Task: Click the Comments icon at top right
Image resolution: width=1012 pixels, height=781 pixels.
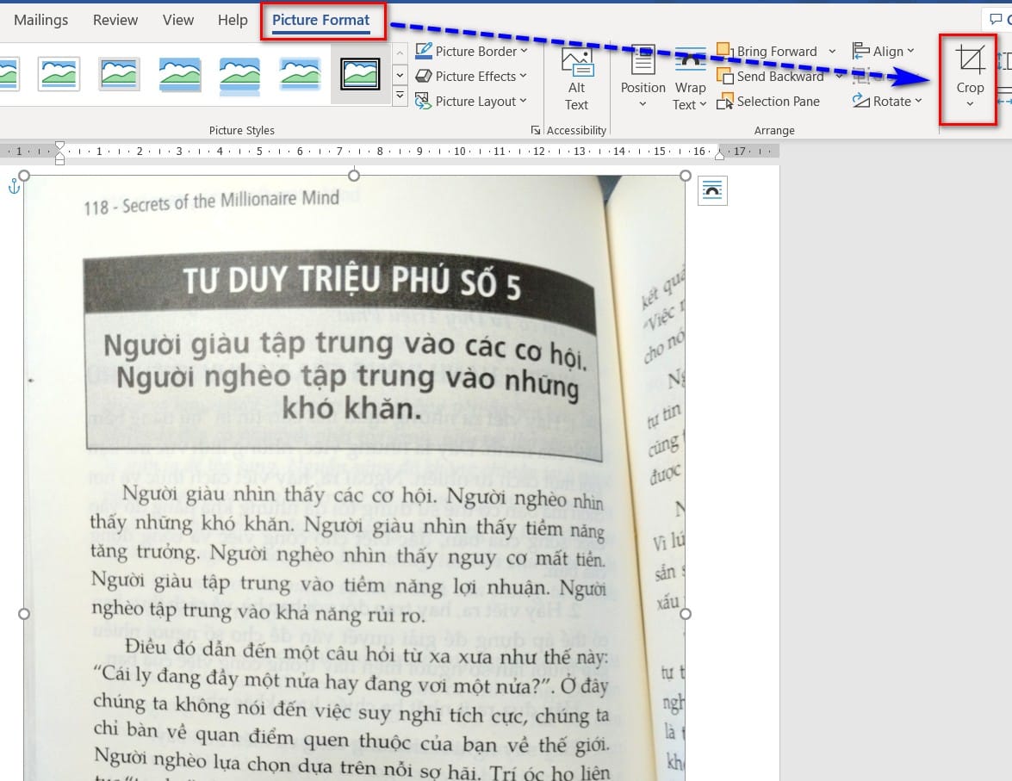Action: coord(996,19)
